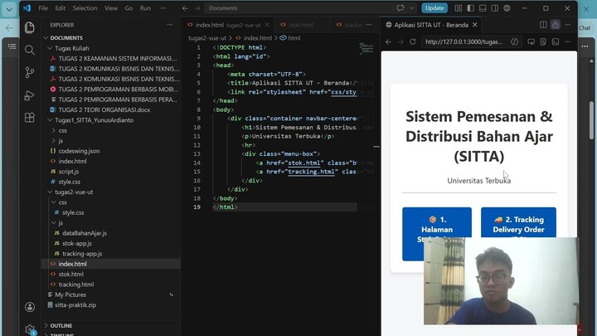
Task: Open the dropdown beside the Copilot icon
Action: point(411,8)
